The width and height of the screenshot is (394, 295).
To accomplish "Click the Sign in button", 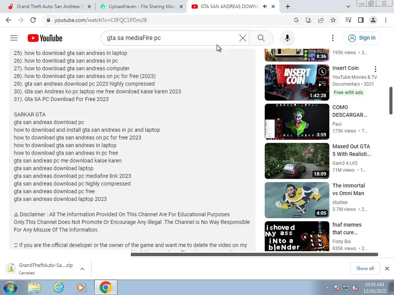I will tap(362, 38).
